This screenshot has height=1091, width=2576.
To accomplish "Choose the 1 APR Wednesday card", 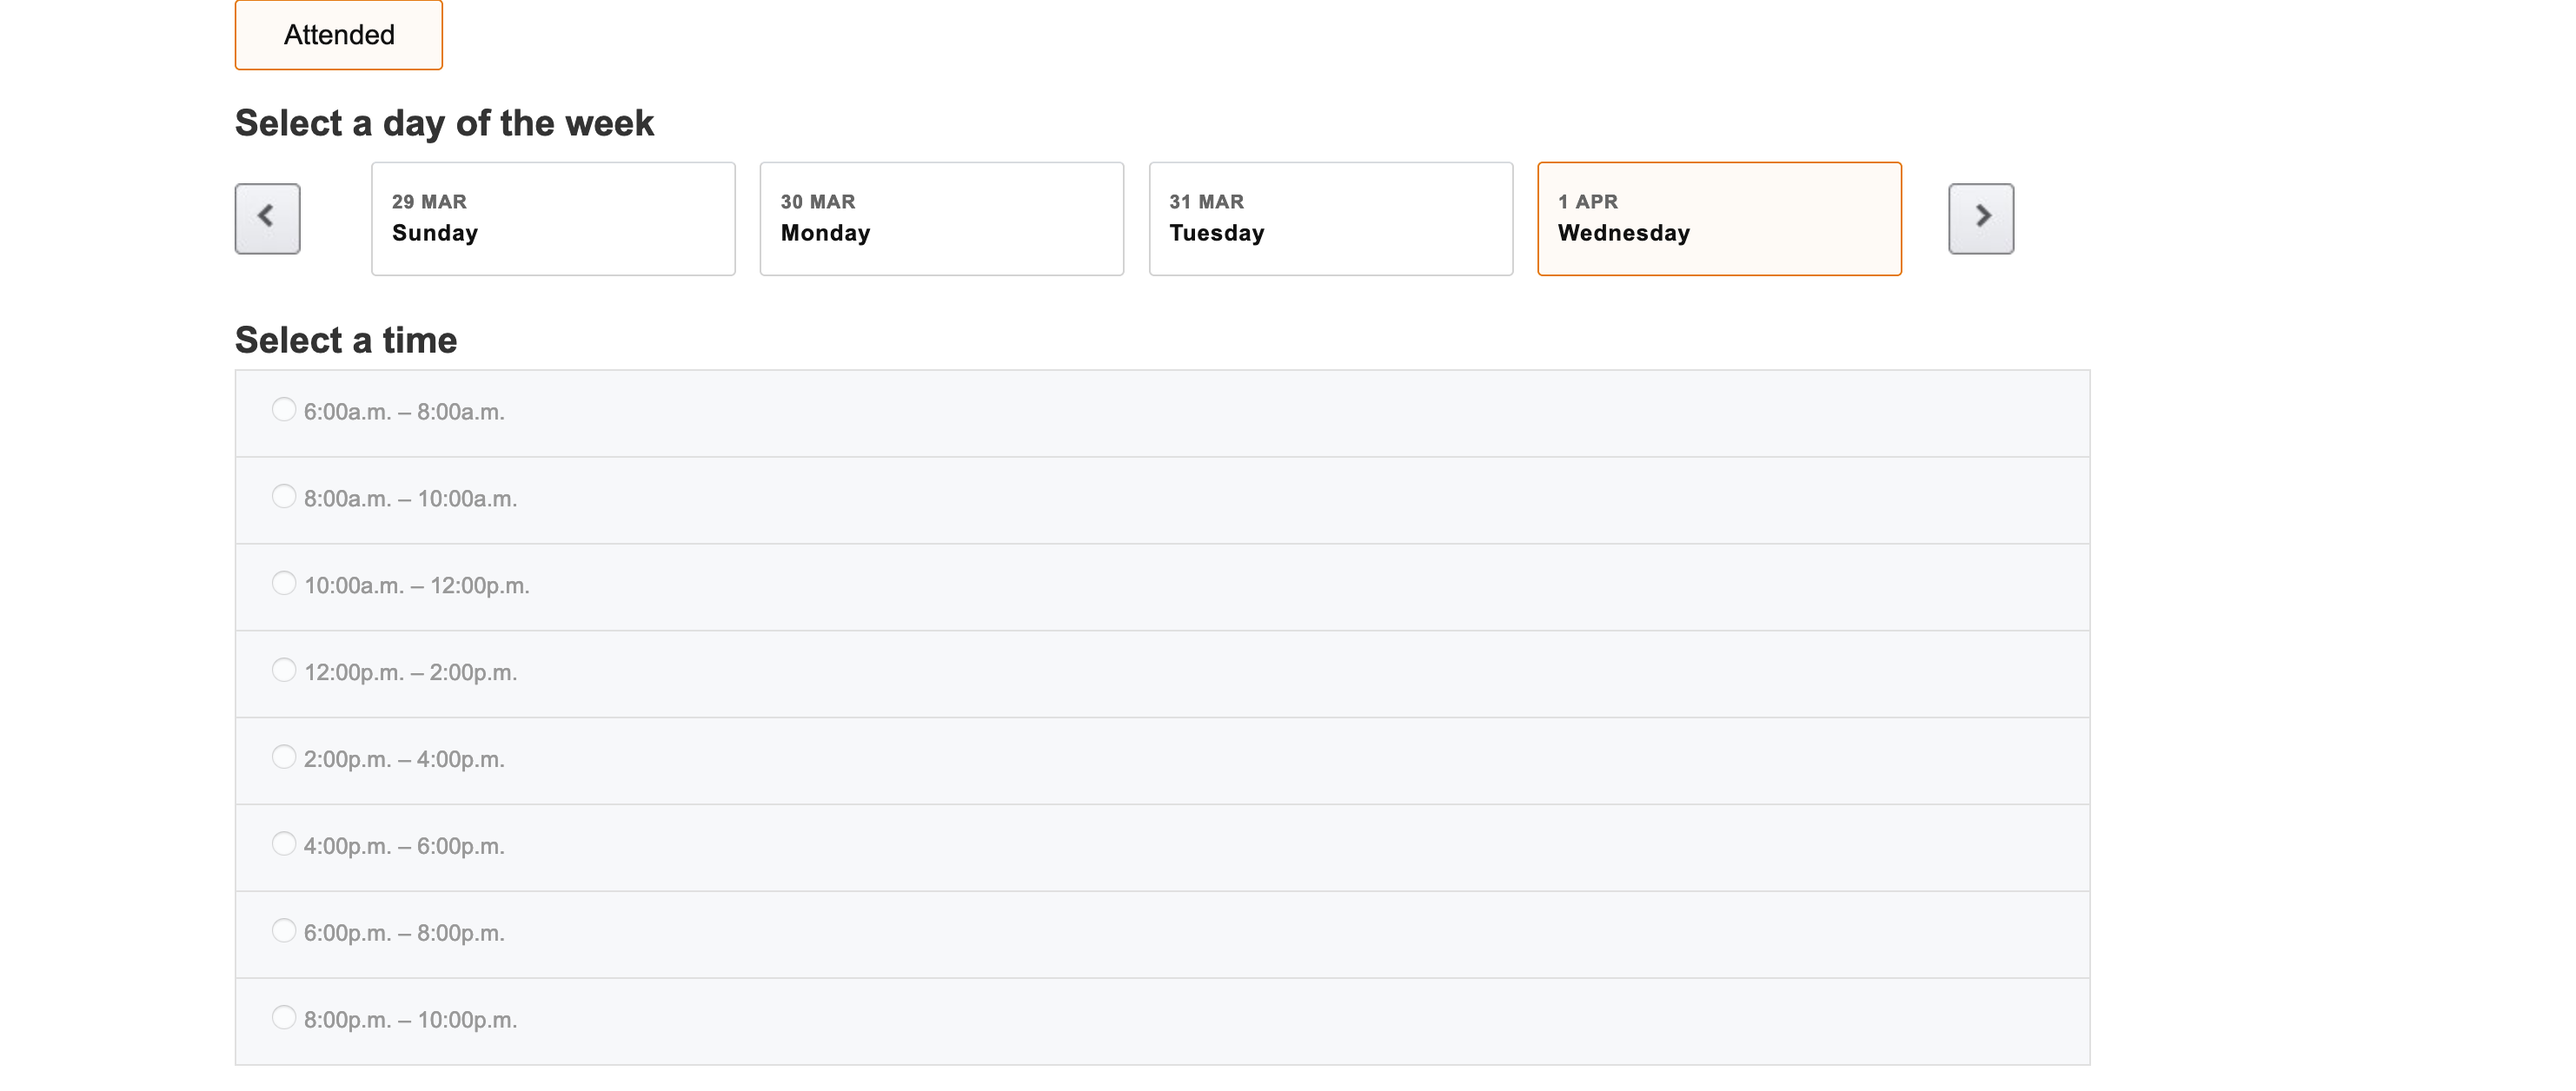I will [x=1719, y=219].
